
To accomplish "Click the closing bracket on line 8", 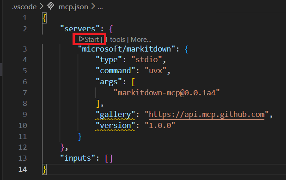I will tap(98, 104).
